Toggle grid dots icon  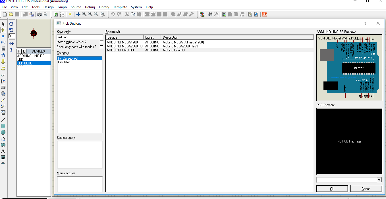point(62,14)
